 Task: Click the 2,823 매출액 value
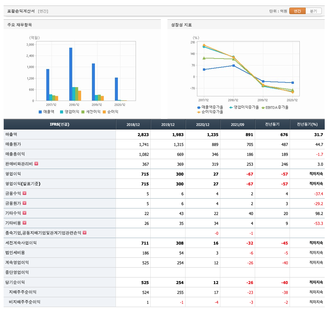pos(143,135)
